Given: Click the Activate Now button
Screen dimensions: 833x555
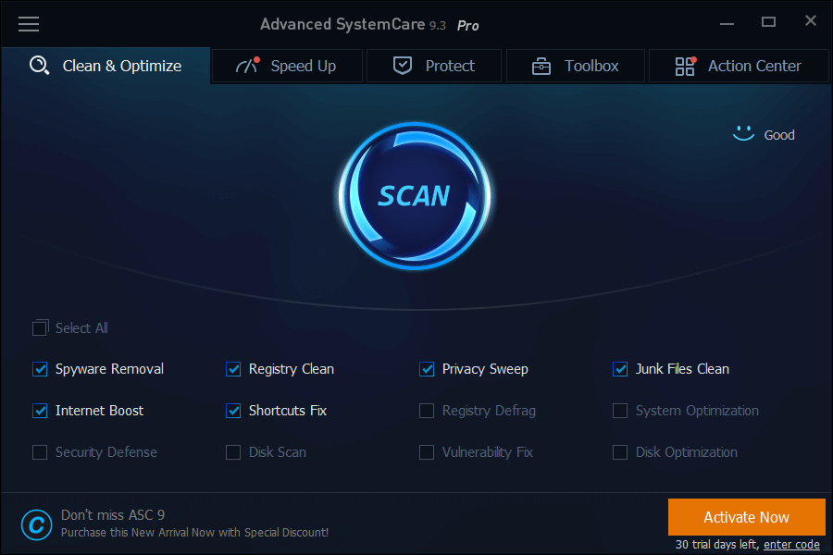Looking at the screenshot, I should coord(746,517).
